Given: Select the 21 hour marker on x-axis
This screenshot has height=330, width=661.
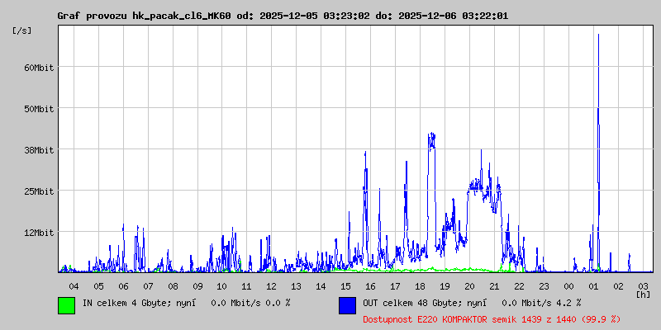Looking at the screenshot, I should (494, 285).
